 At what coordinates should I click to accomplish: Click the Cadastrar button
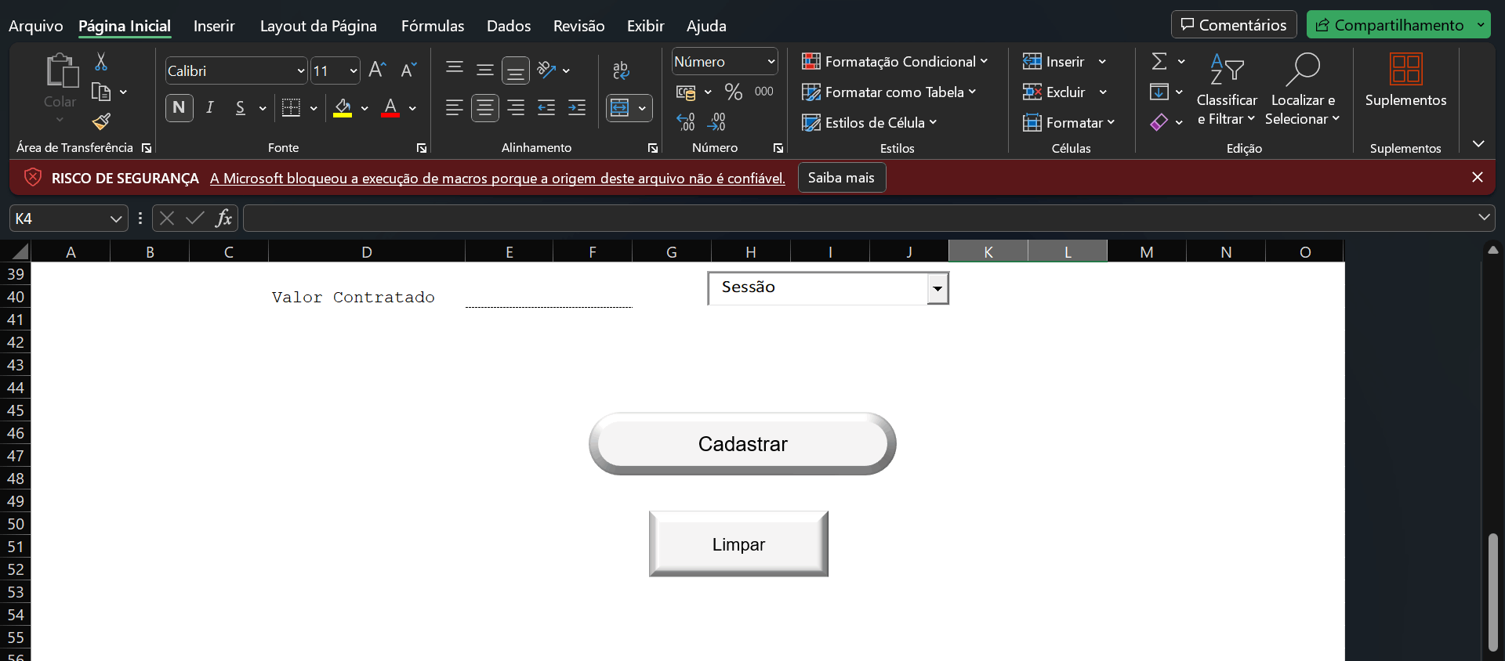pos(742,444)
